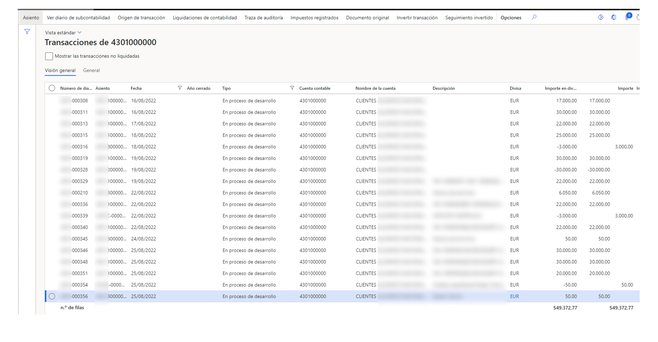Click the Asiento column header
The height and width of the screenshot is (342, 658).
click(103, 88)
